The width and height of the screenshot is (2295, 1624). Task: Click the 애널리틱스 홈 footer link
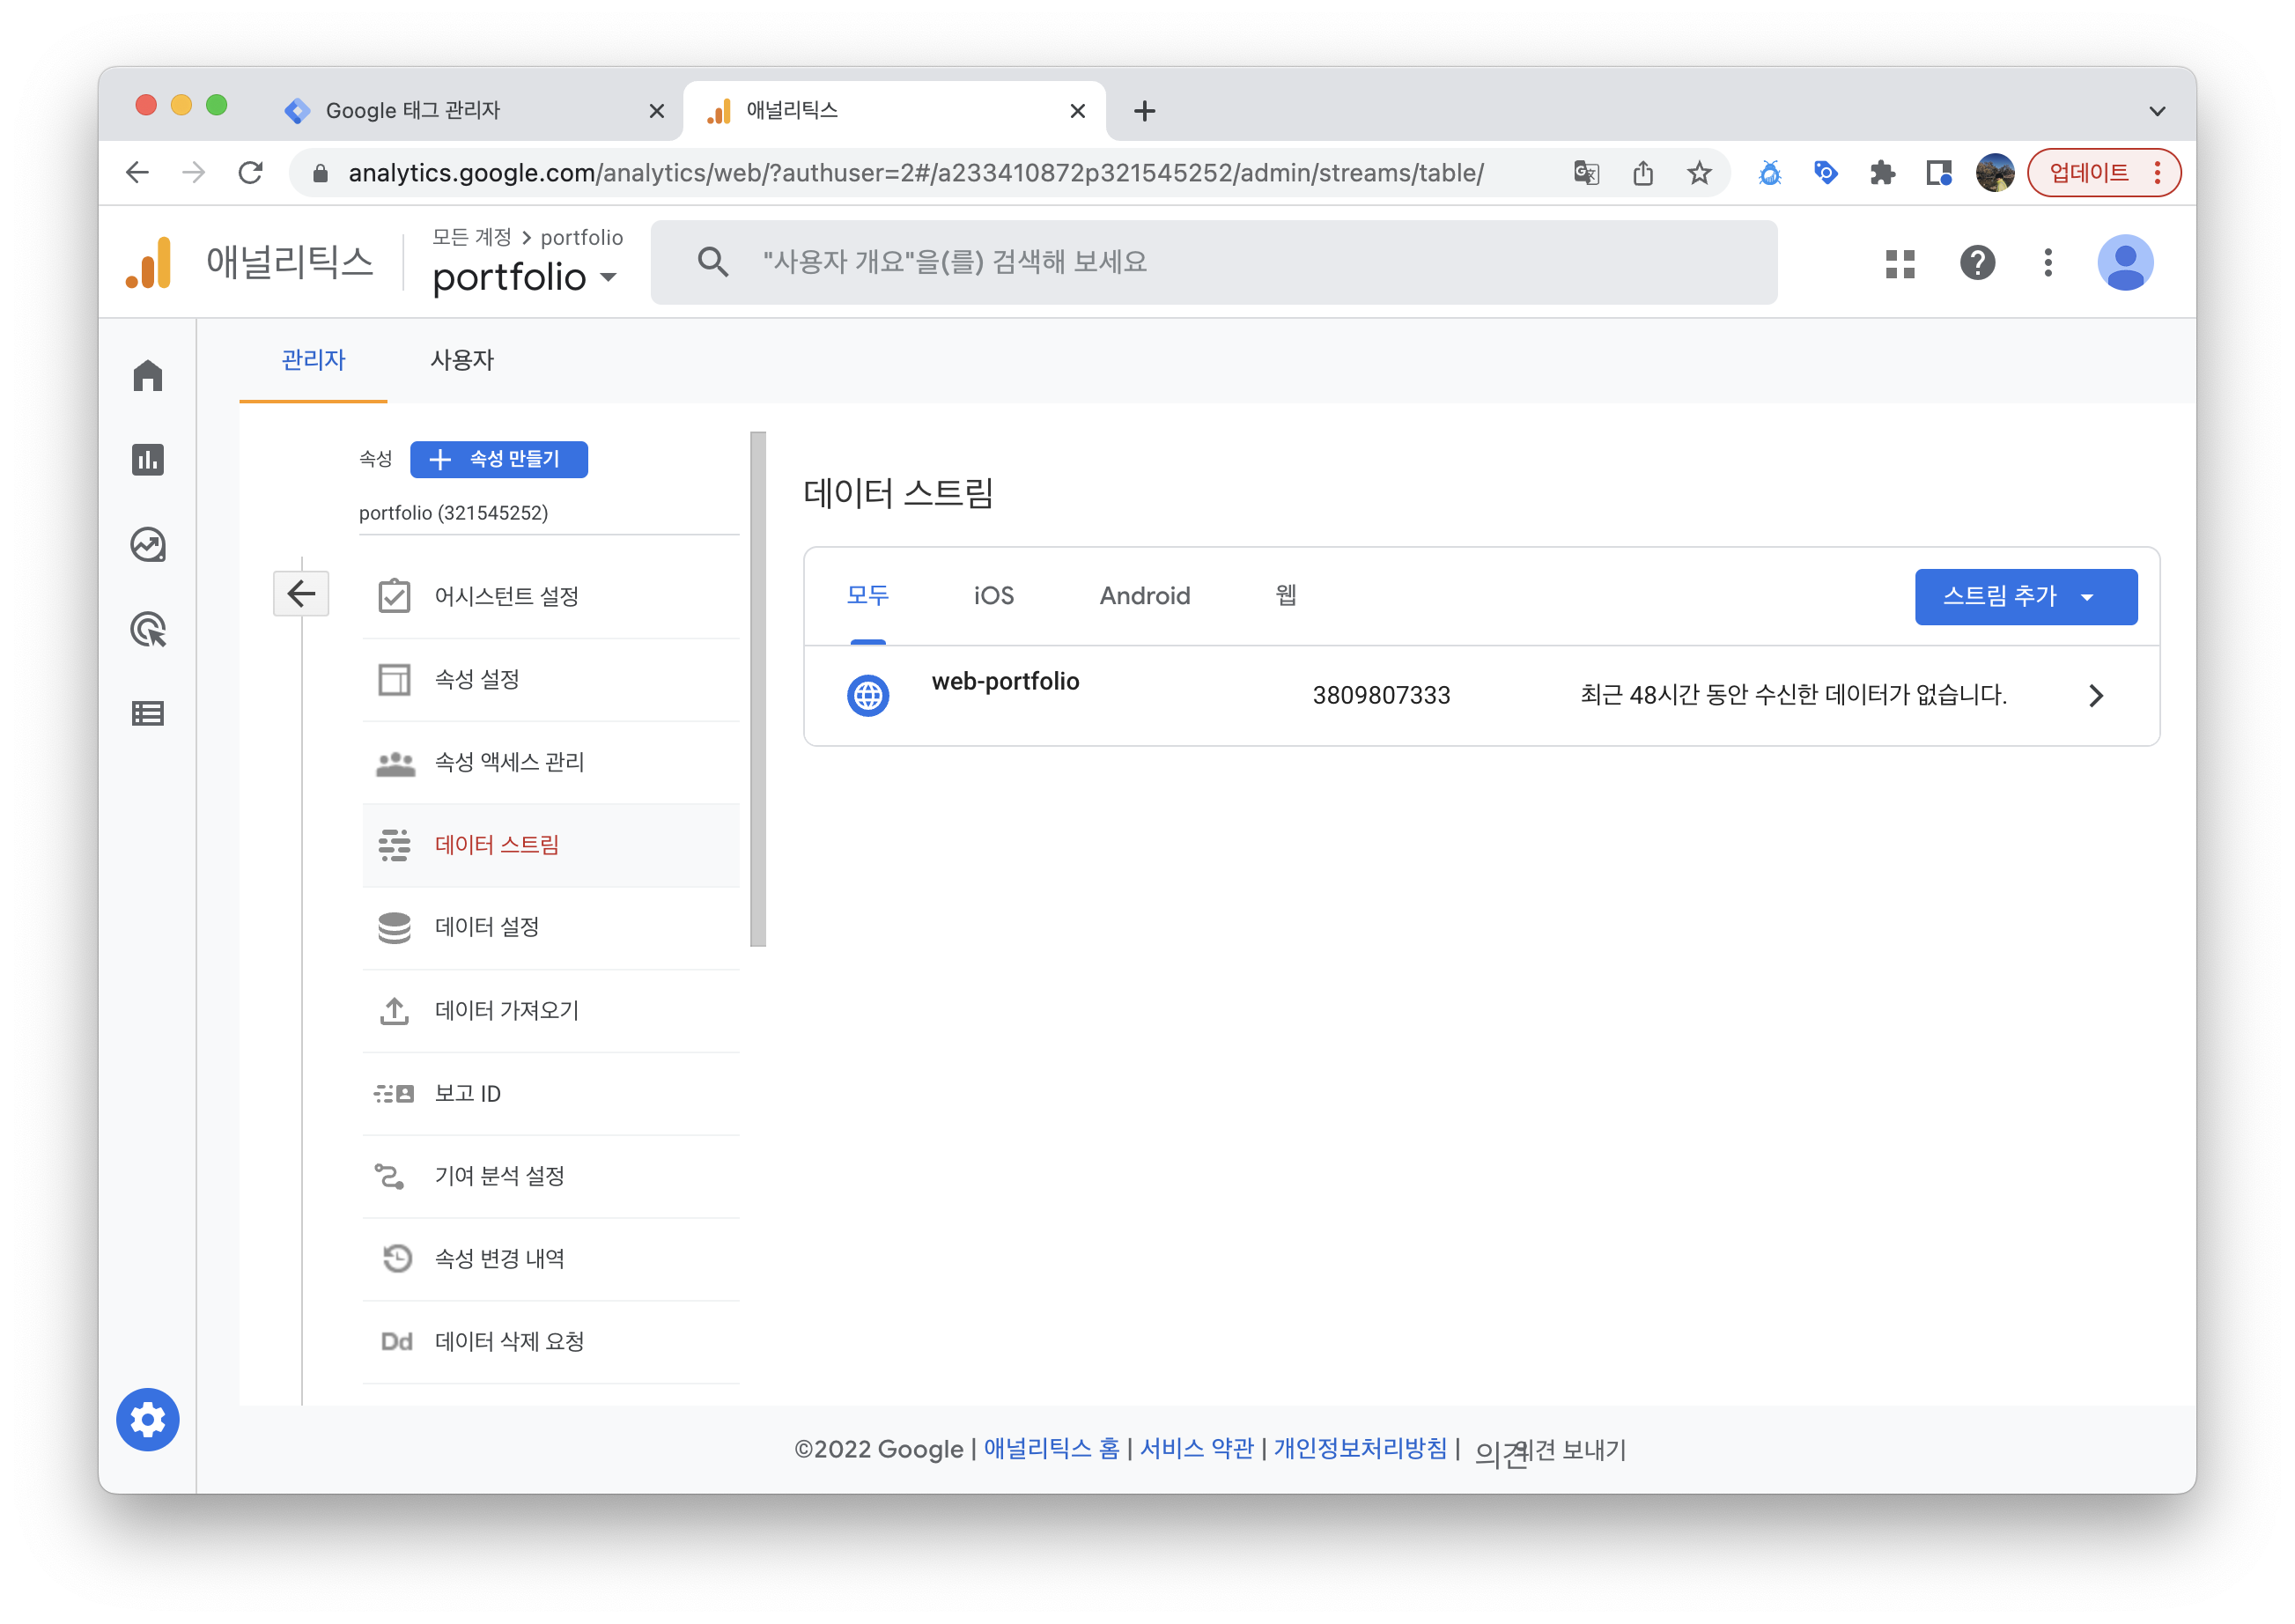click(x=1052, y=1448)
